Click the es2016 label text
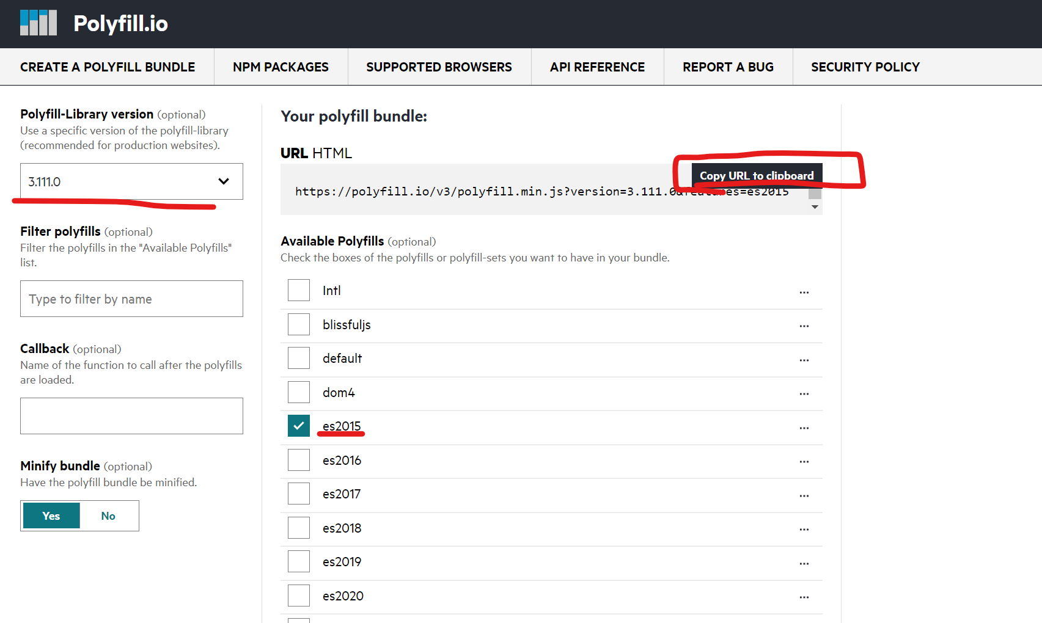 (x=342, y=460)
